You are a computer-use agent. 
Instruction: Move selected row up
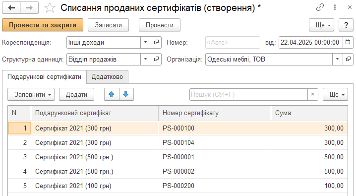tap(112, 94)
